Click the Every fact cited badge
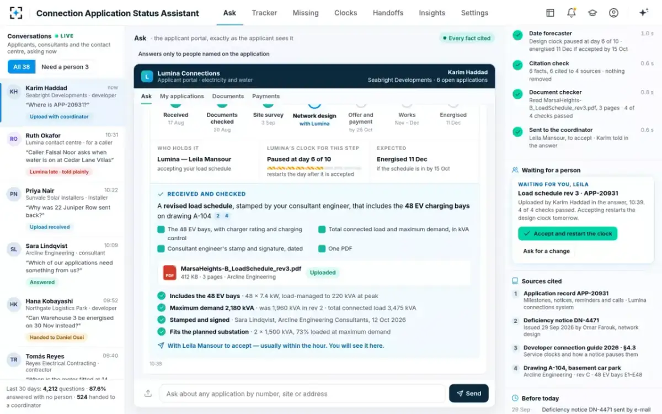662x414 pixels. click(467, 38)
